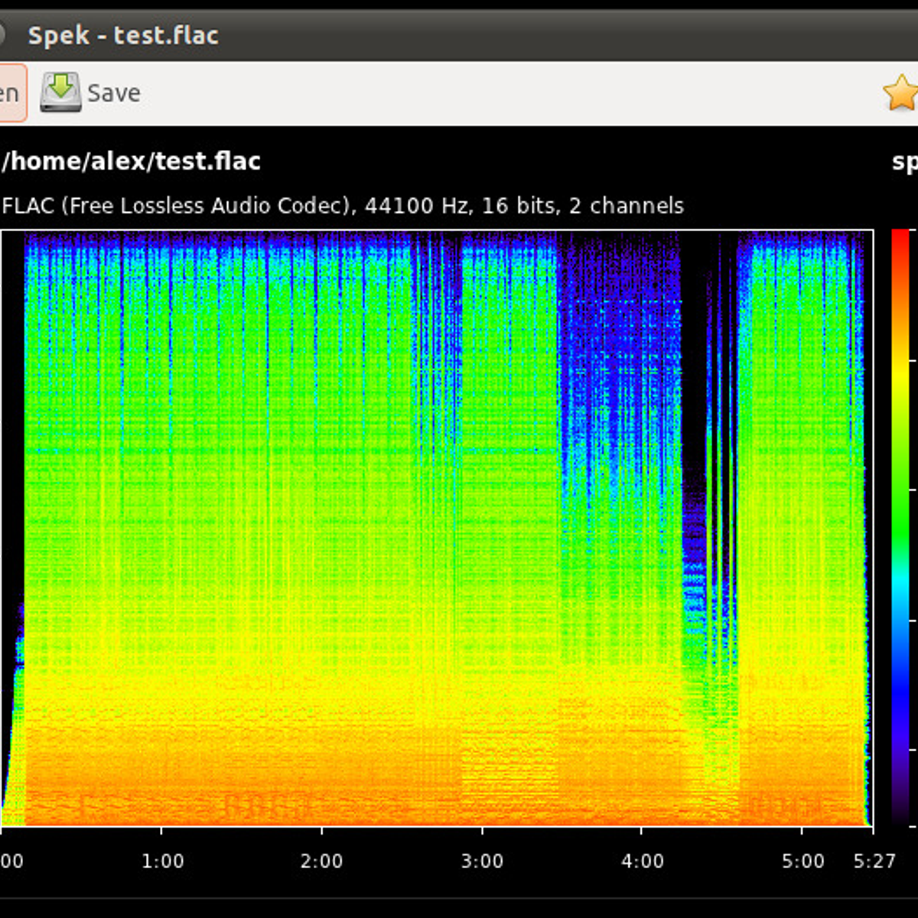Click the 5:00 time axis label
This screenshot has height=918, width=918.
point(802,861)
